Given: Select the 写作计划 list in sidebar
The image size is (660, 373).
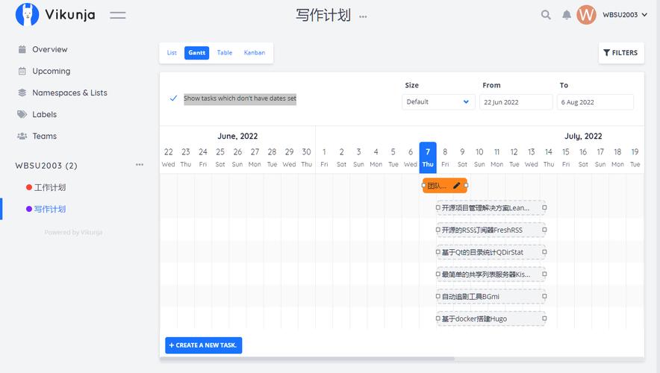Looking at the screenshot, I should (x=50, y=209).
